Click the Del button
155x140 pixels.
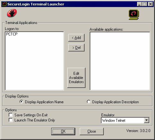[x=76, y=48]
